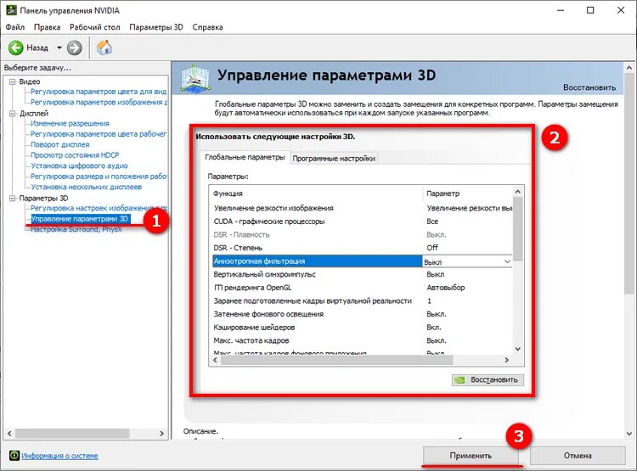637x471 pixels.
Task: Open Настройка Surround, PhysX
Action: [x=76, y=229]
